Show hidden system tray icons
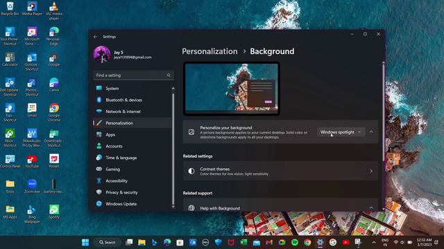The width and height of the screenshot is (444, 249). [x=374, y=242]
